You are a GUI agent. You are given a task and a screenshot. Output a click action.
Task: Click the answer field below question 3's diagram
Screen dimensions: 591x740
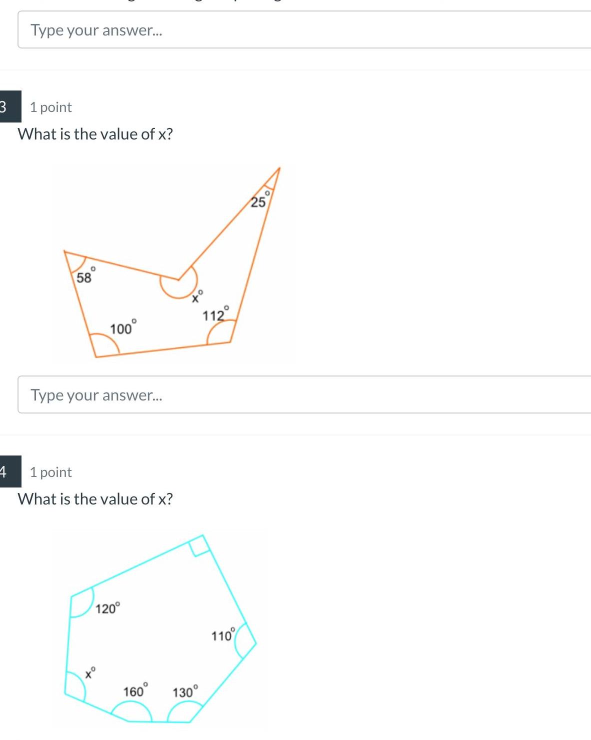click(200, 394)
